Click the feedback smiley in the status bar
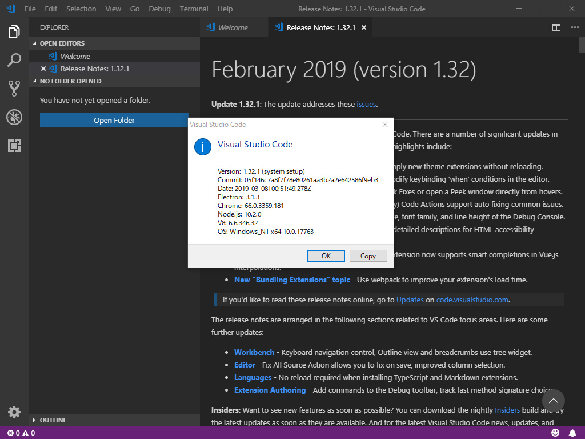 point(555,433)
